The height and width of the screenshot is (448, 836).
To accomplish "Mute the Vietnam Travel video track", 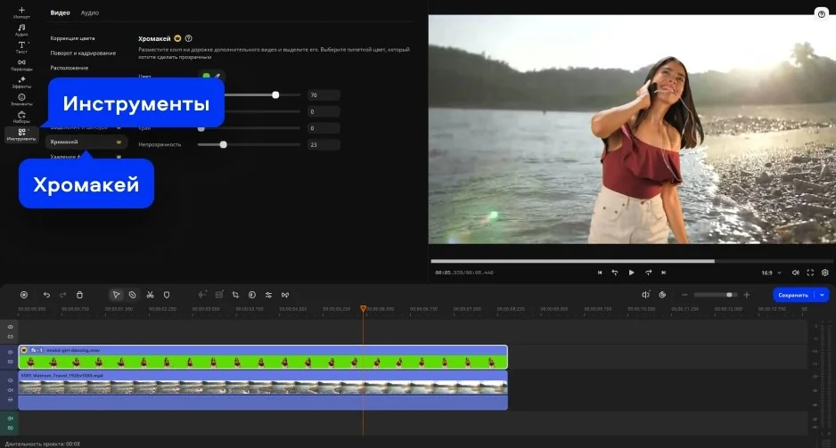I will pos(10,390).
